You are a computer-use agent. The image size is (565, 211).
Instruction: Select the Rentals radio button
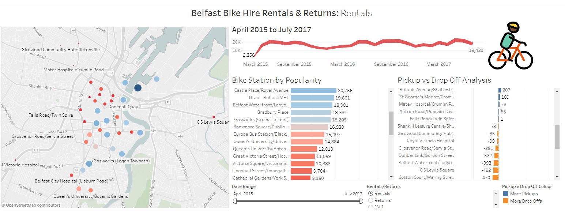pos(370,194)
